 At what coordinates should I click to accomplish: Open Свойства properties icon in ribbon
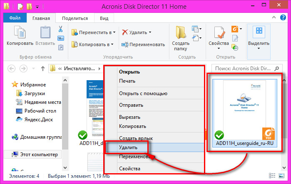(x=219, y=32)
